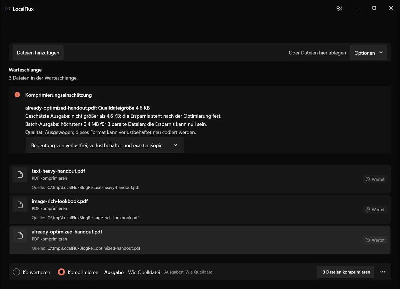Close the LocalFlux window
The width and height of the screenshot is (400, 289).
[x=391, y=8]
